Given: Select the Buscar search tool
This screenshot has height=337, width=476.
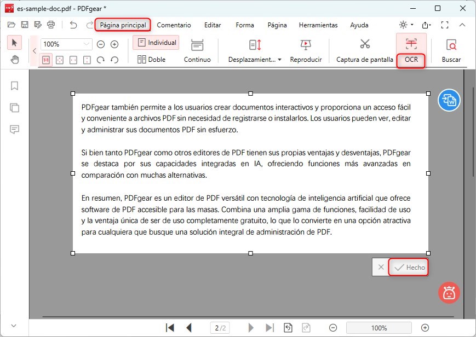Looking at the screenshot, I should click(451, 50).
